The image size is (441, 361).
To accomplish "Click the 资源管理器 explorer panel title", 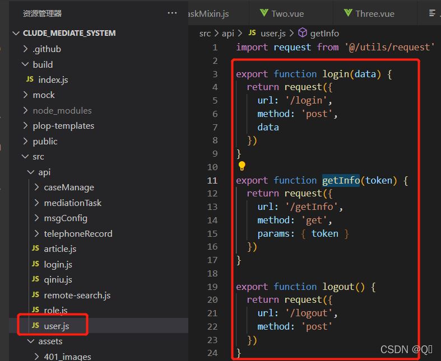I will pos(42,13).
